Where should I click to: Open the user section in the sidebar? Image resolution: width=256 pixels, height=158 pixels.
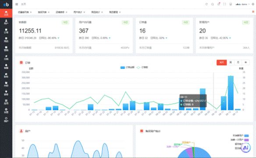tap(6, 22)
